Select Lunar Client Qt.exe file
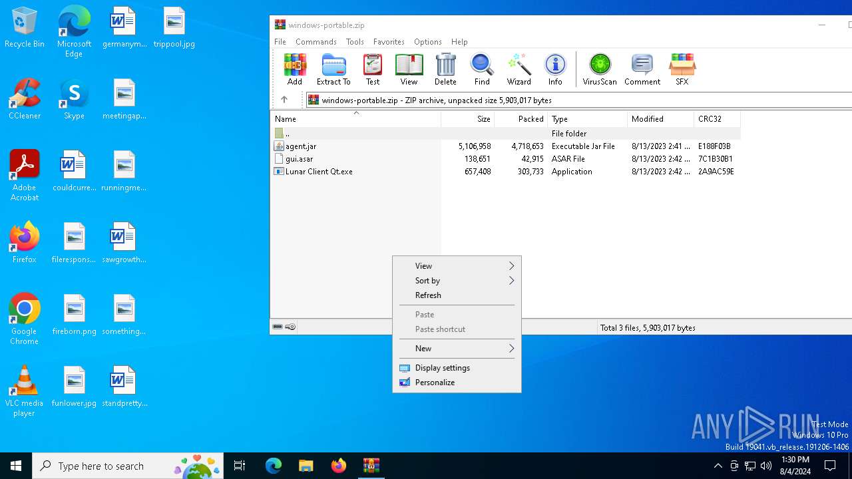 coord(505,171)
